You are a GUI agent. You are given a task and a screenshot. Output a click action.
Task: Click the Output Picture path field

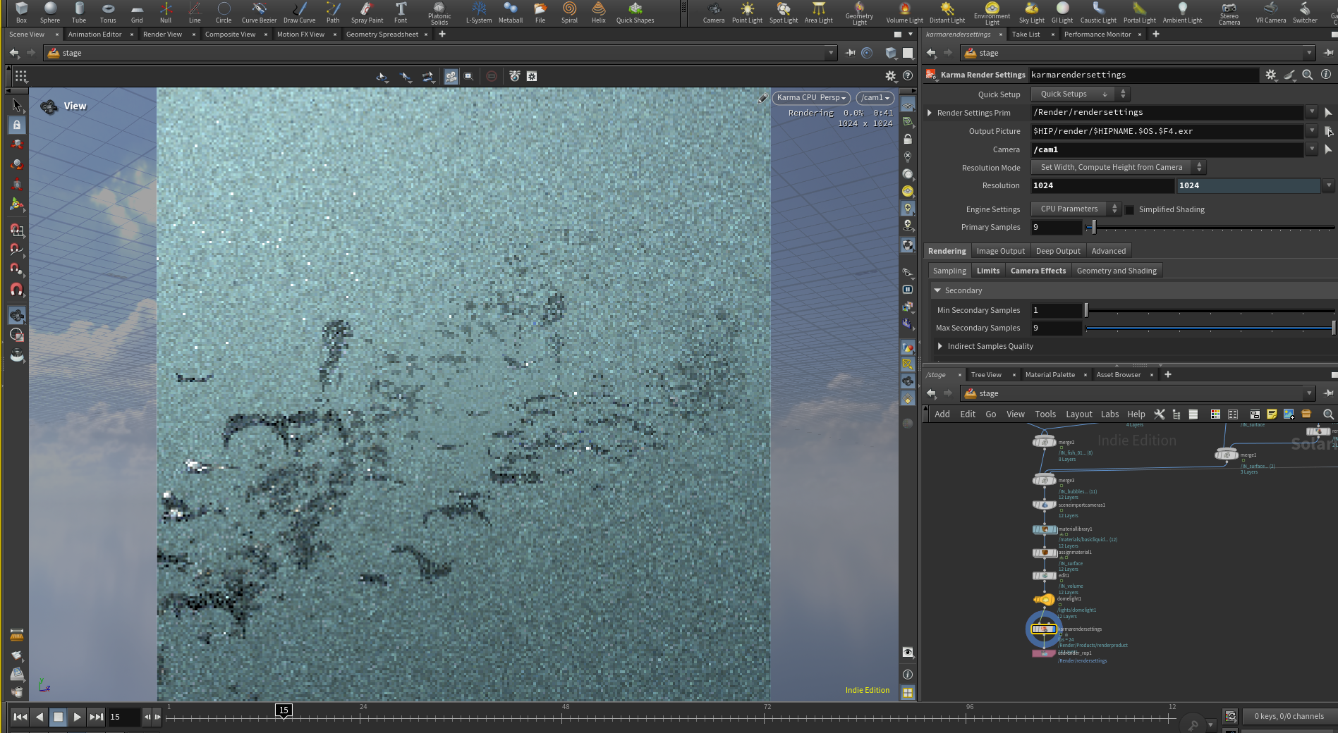point(1167,131)
